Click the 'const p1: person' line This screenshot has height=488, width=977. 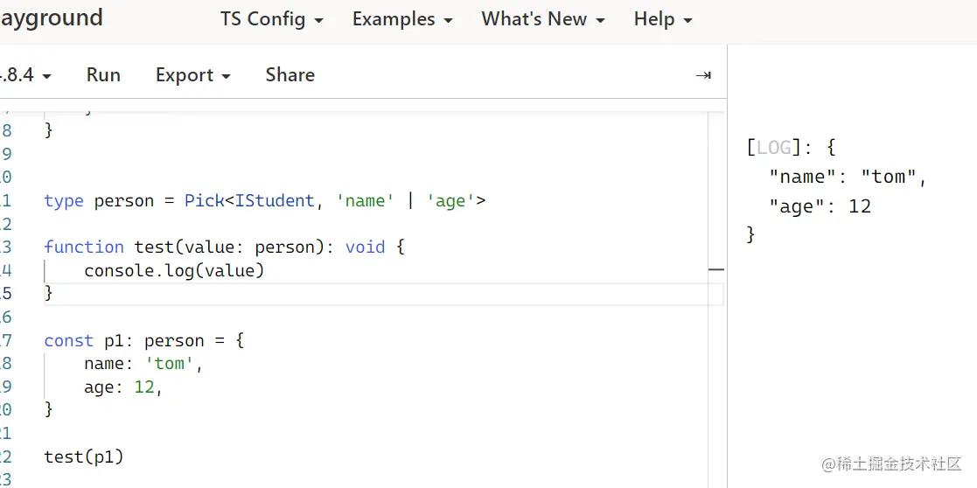pyautogui.click(x=144, y=341)
